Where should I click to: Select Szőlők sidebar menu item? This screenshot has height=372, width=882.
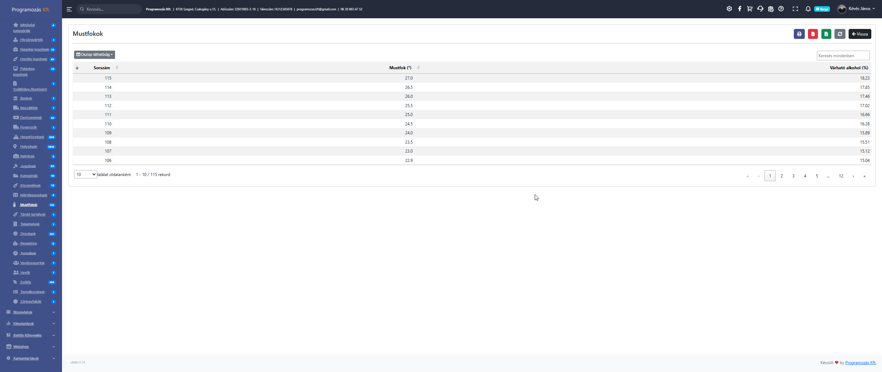(x=25, y=282)
